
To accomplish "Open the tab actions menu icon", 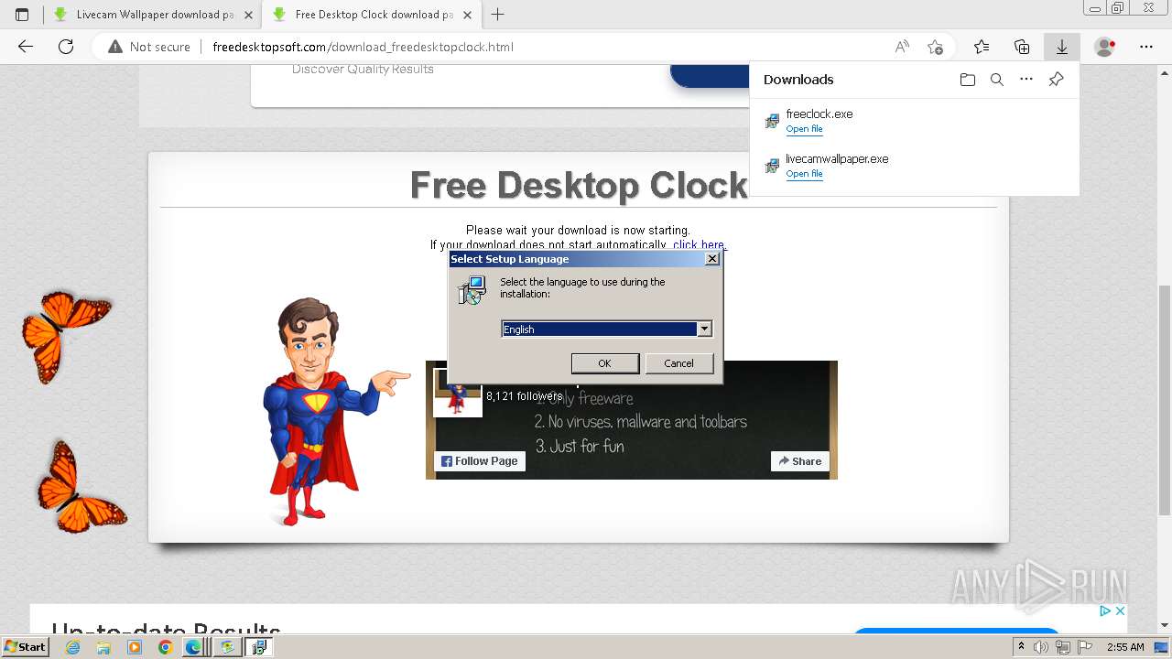I will (x=22, y=15).
